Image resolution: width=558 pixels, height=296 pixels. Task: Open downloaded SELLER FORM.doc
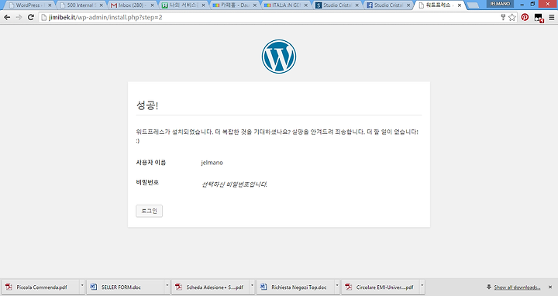coord(126,287)
